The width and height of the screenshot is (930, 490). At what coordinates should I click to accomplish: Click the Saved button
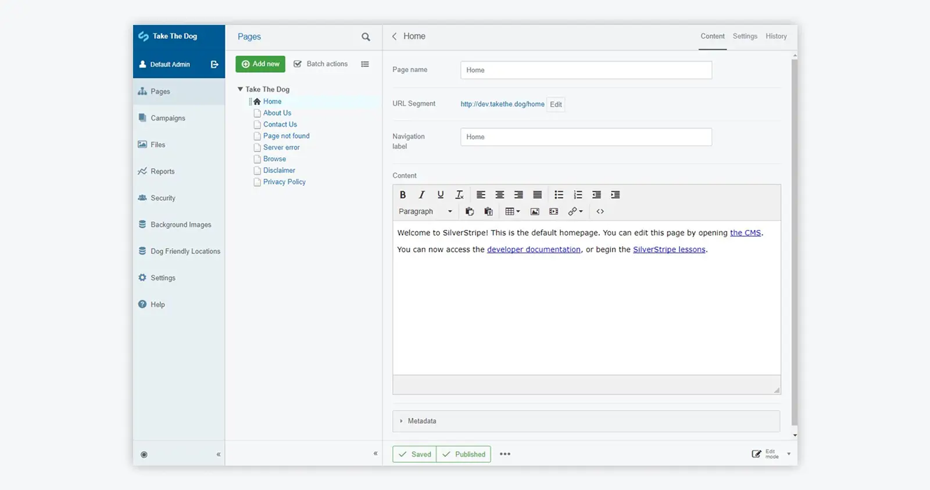pyautogui.click(x=414, y=454)
